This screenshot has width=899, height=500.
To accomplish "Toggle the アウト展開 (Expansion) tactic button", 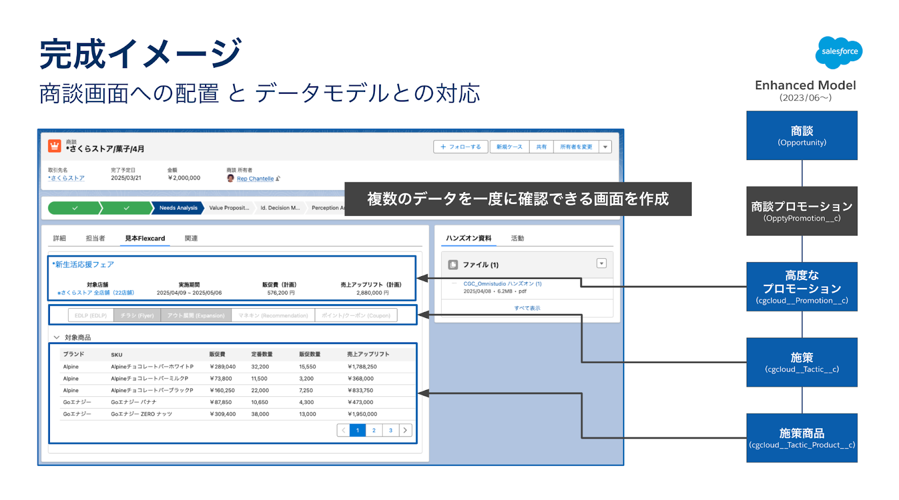I will 196,315.
